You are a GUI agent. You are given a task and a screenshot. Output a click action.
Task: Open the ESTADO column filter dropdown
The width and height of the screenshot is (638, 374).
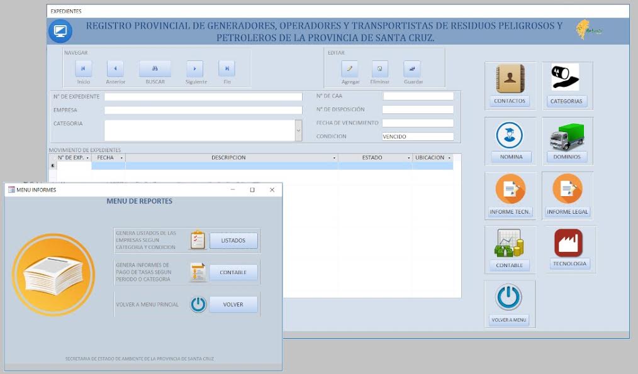coord(409,158)
